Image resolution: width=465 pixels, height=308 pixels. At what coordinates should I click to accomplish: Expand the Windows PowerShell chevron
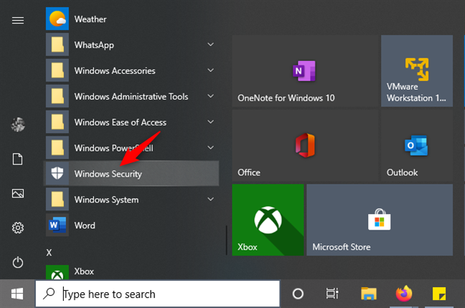(210, 148)
